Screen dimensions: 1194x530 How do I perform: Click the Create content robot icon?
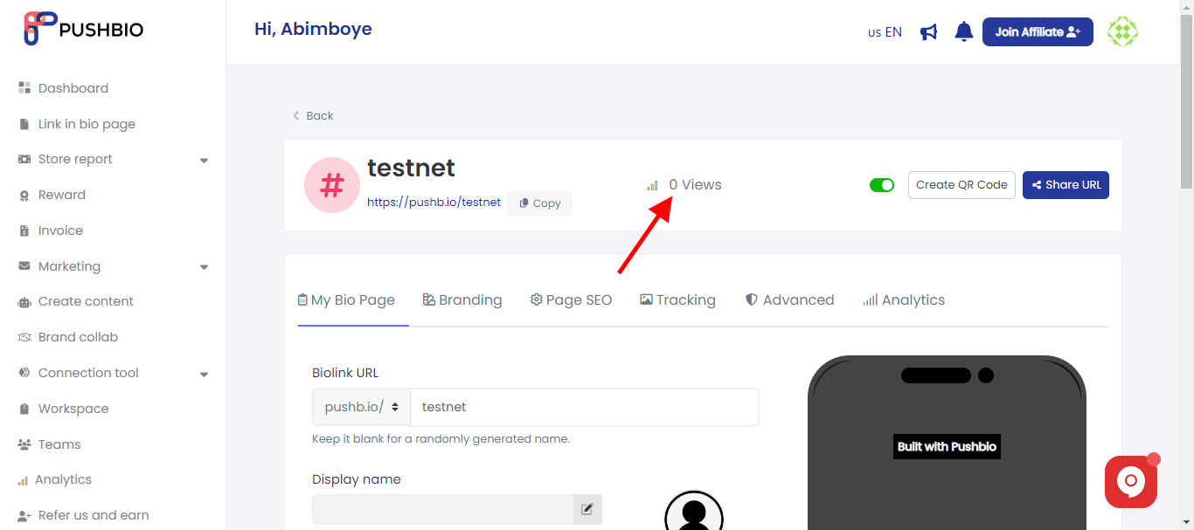pos(24,302)
